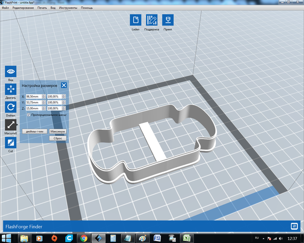
Task: Open the printer devices taskbar icon
Action: pyautogui.click(x=172, y=238)
